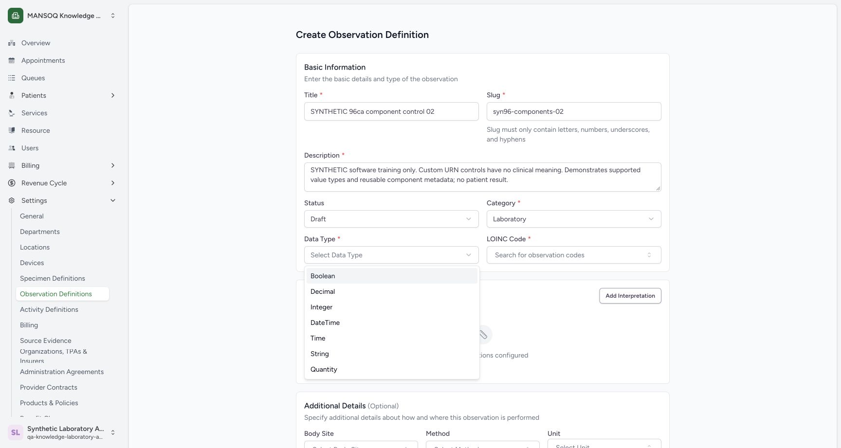Choose Integer data type option
The width and height of the screenshot is (841, 448).
point(392,307)
